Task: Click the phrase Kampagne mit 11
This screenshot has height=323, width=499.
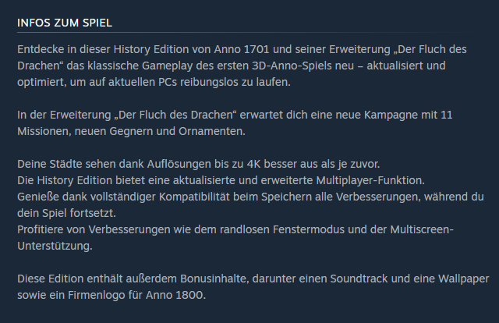Action: (x=408, y=115)
